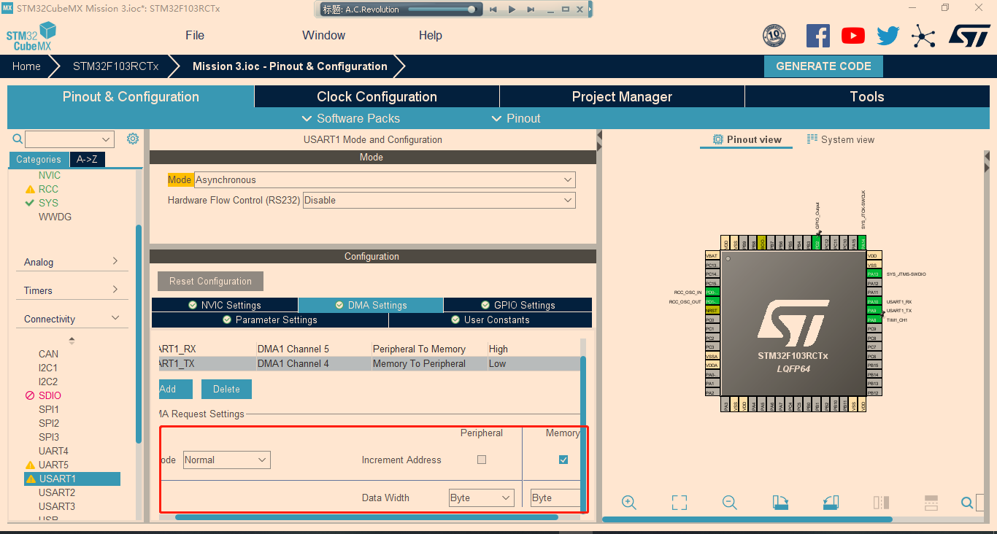Screen dimensions: 997x534
Task: Click the GENERATE CODE button
Action: coord(823,66)
